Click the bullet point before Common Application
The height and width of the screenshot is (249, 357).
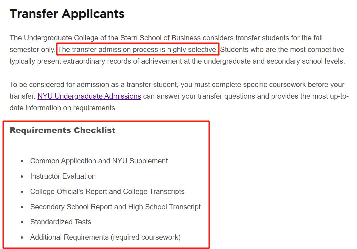(x=22, y=161)
